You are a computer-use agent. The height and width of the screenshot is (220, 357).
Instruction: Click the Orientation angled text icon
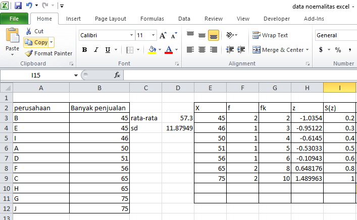(x=230, y=35)
